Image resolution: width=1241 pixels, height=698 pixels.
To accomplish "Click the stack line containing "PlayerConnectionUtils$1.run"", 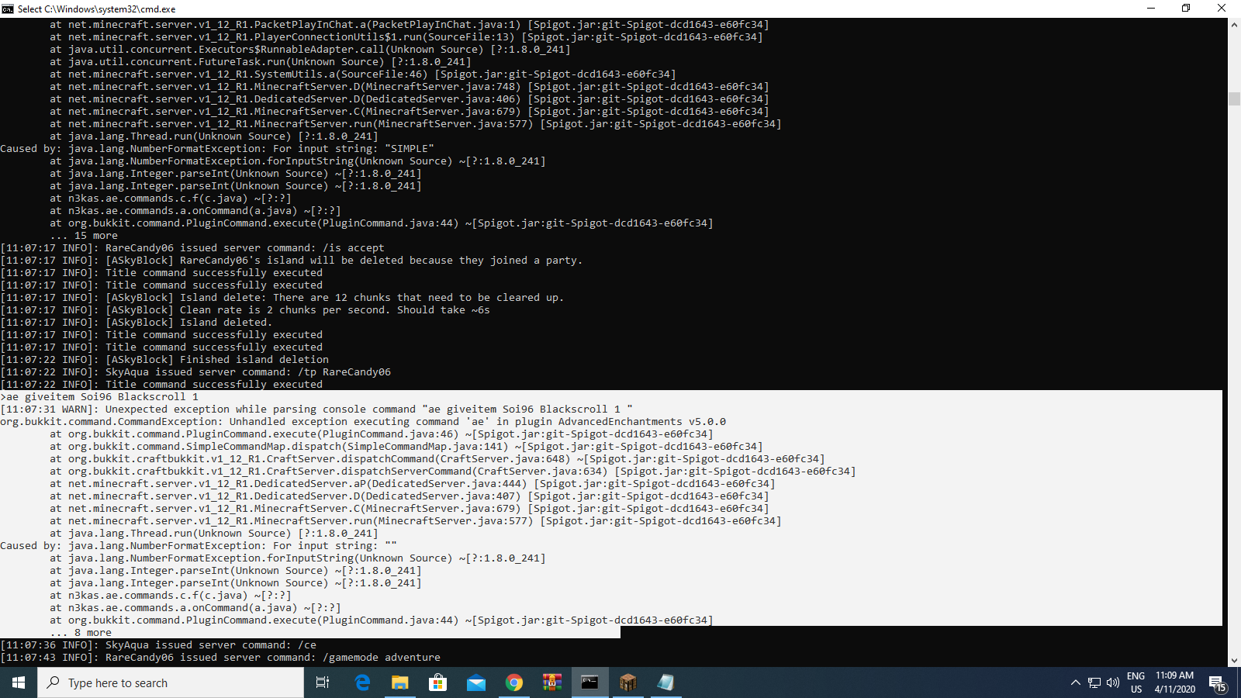I will (x=406, y=37).
